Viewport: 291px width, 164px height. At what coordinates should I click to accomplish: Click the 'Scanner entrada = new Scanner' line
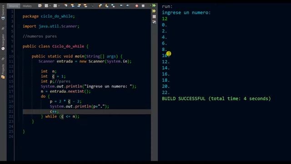coord(85,61)
